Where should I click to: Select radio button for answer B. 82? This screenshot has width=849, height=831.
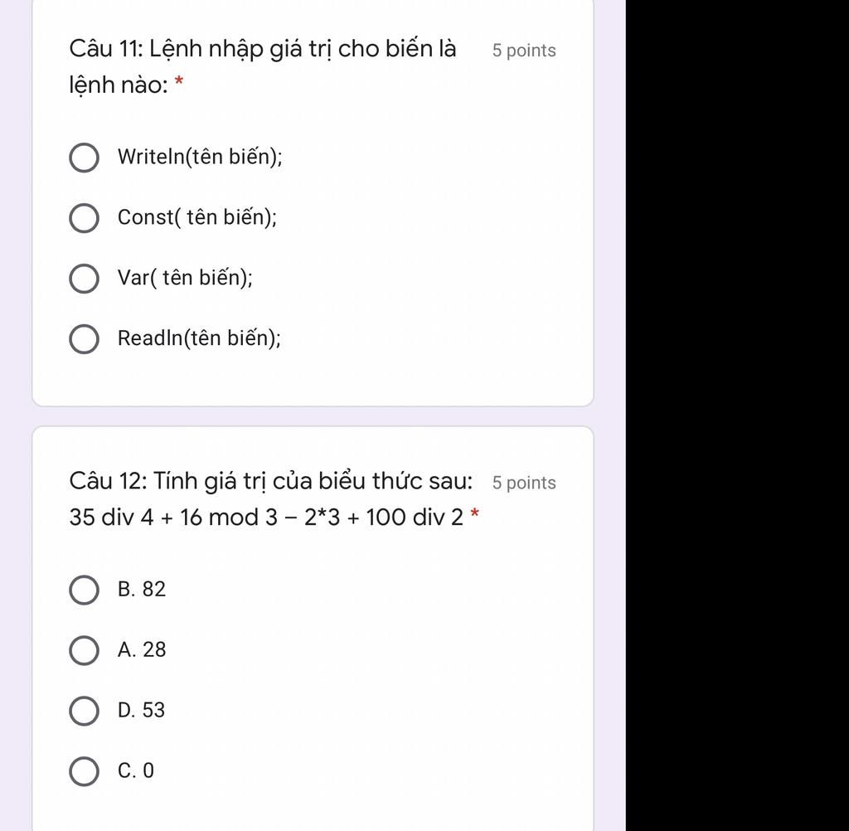(x=84, y=590)
